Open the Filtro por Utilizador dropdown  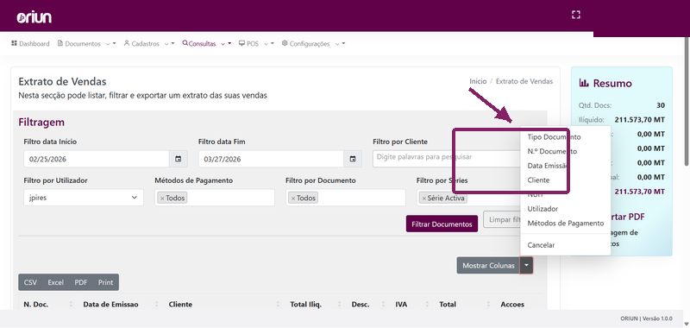(84, 198)
